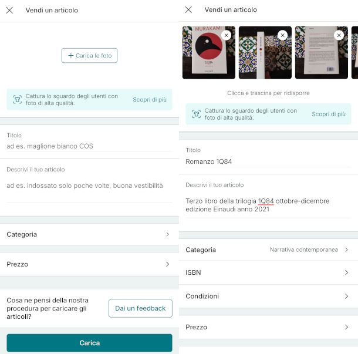The width and height of the screenshot is (358, 354).
Task: Open the Condizioni row
Action: [268, 296]
